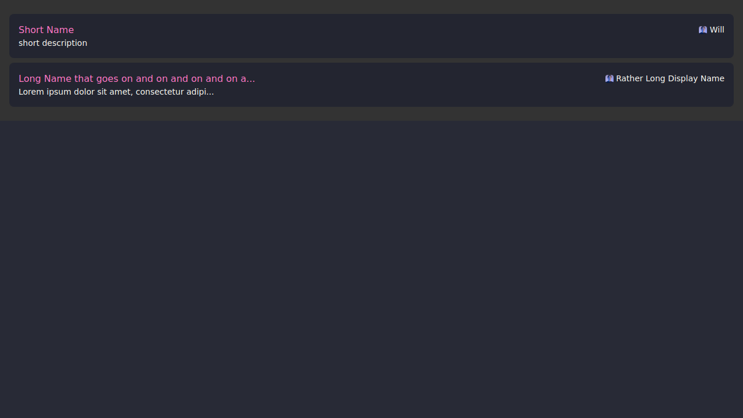Screen dimensions: 743x418
Task: Click the author name Will
Action: [x=717, y=30]
